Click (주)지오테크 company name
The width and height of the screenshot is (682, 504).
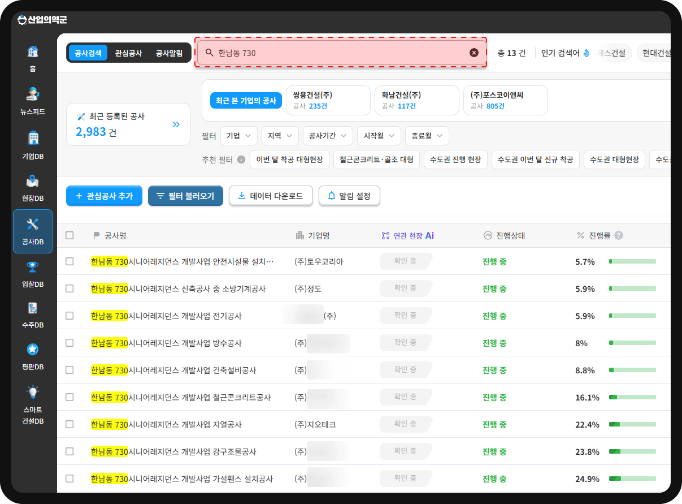coord(315,424)
